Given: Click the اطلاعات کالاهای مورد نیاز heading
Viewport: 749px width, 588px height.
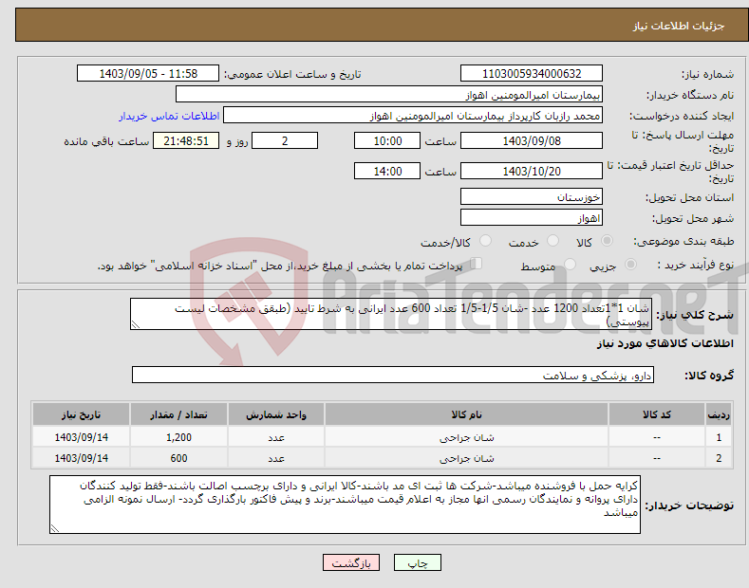Looking at the screenshot, I should [x=665, y=343].
